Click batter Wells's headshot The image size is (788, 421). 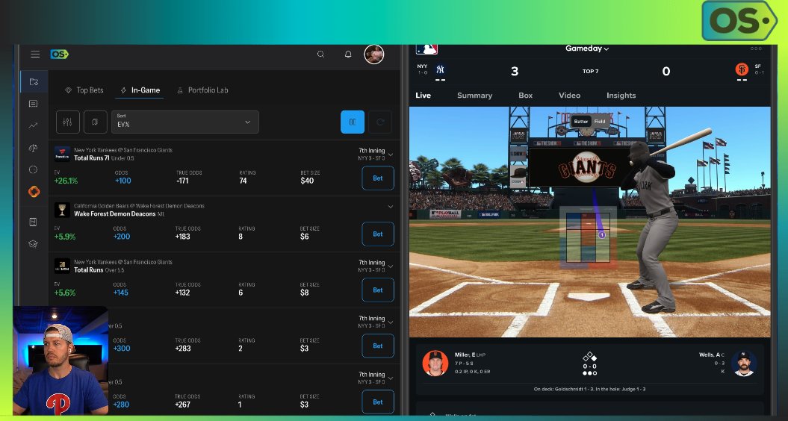(743, 364)
